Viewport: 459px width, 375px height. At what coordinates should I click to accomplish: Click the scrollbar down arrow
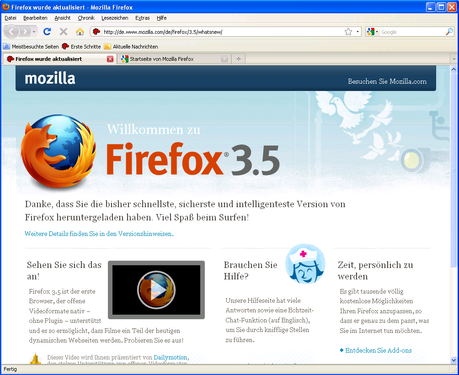[x=454, y=360]
